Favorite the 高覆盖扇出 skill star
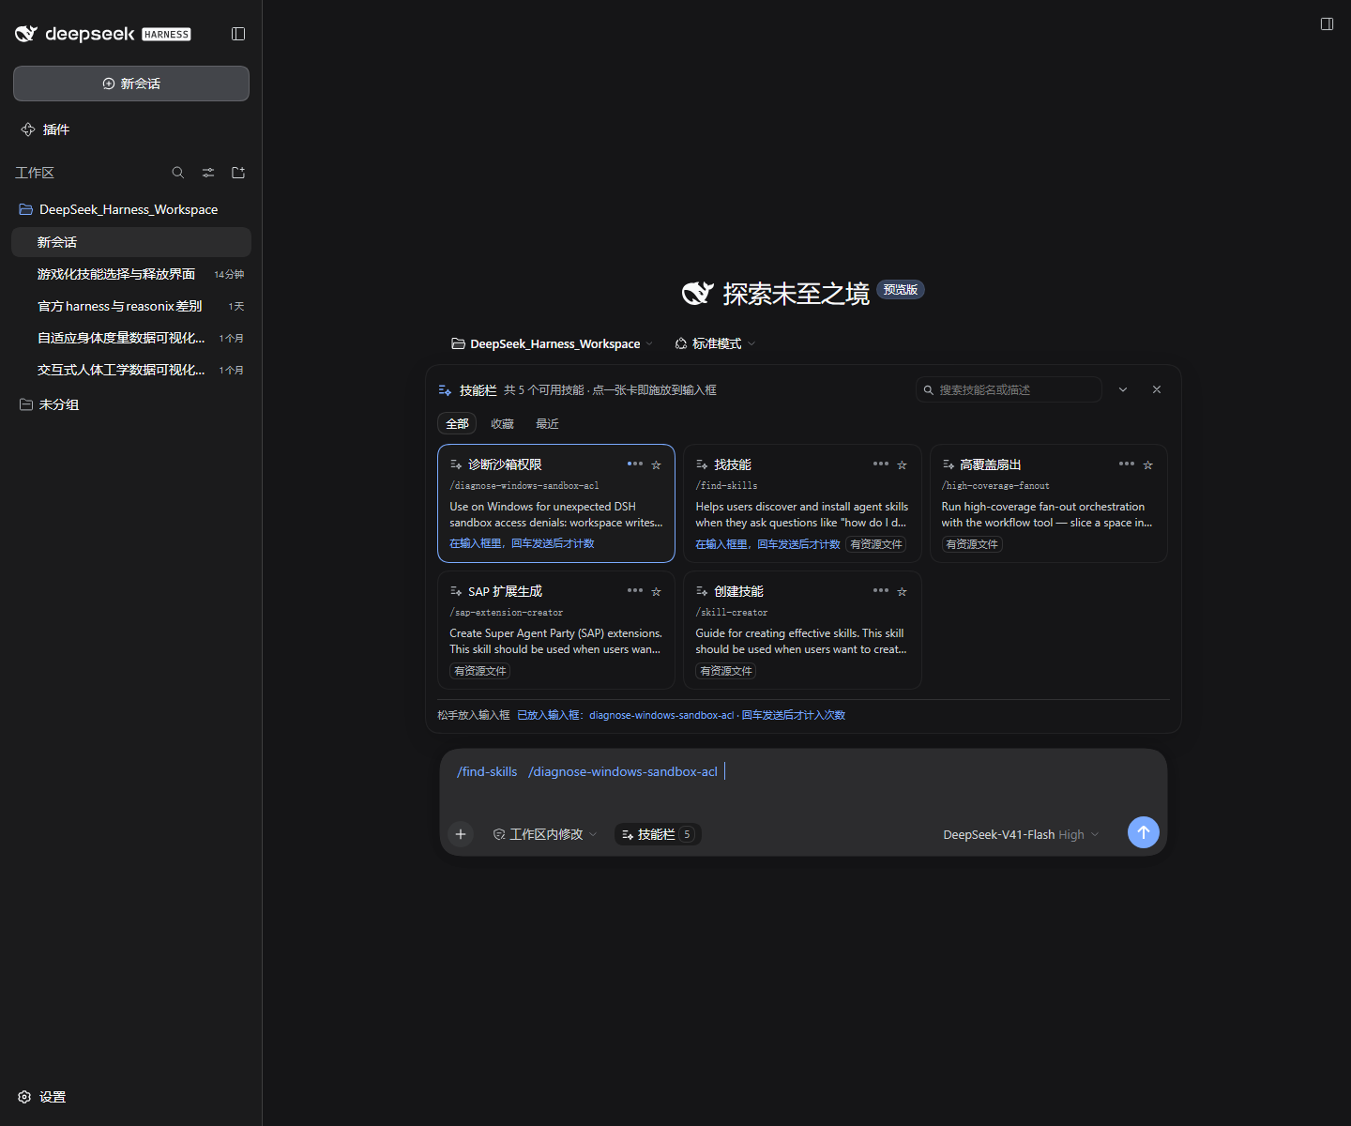Screen dimensions: 1351x1126 point(1148,464)
